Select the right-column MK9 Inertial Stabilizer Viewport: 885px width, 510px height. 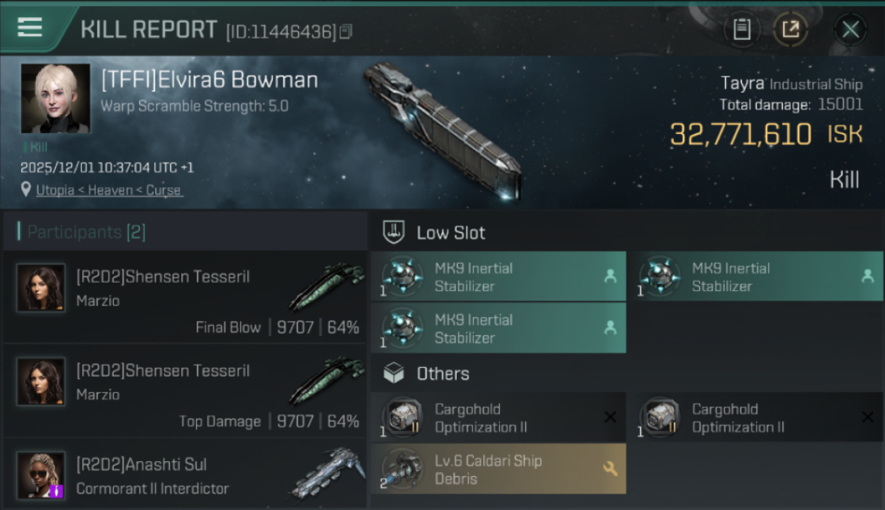[761, 277]
